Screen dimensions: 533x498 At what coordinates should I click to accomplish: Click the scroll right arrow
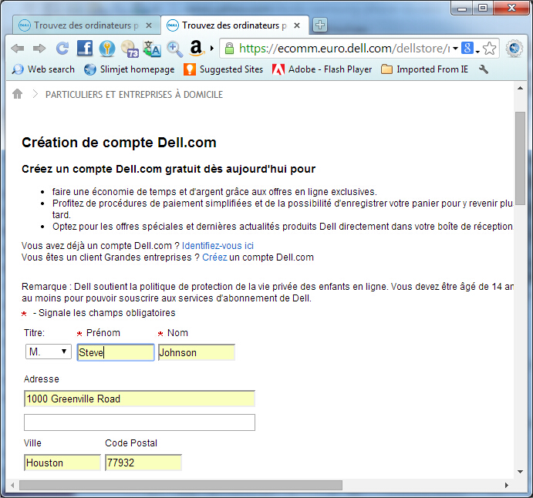507,485
